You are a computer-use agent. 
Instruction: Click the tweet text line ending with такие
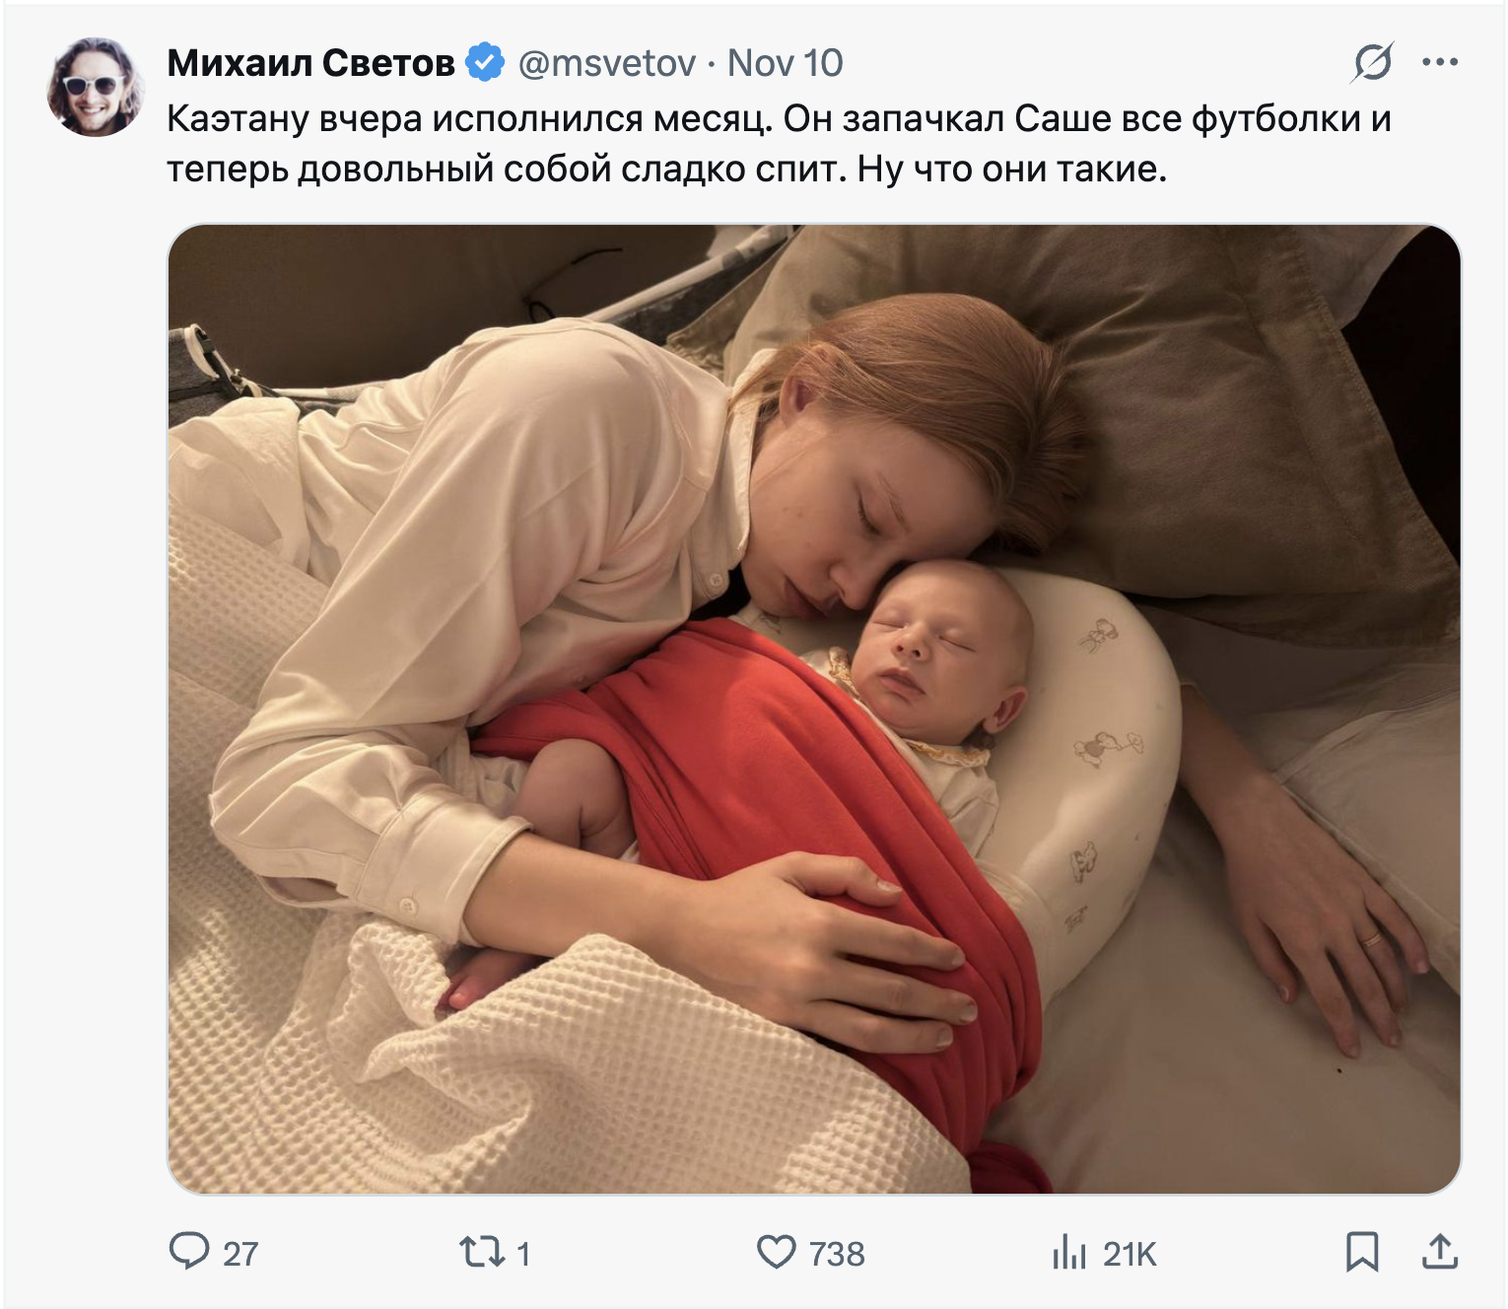tap(666, 170)
